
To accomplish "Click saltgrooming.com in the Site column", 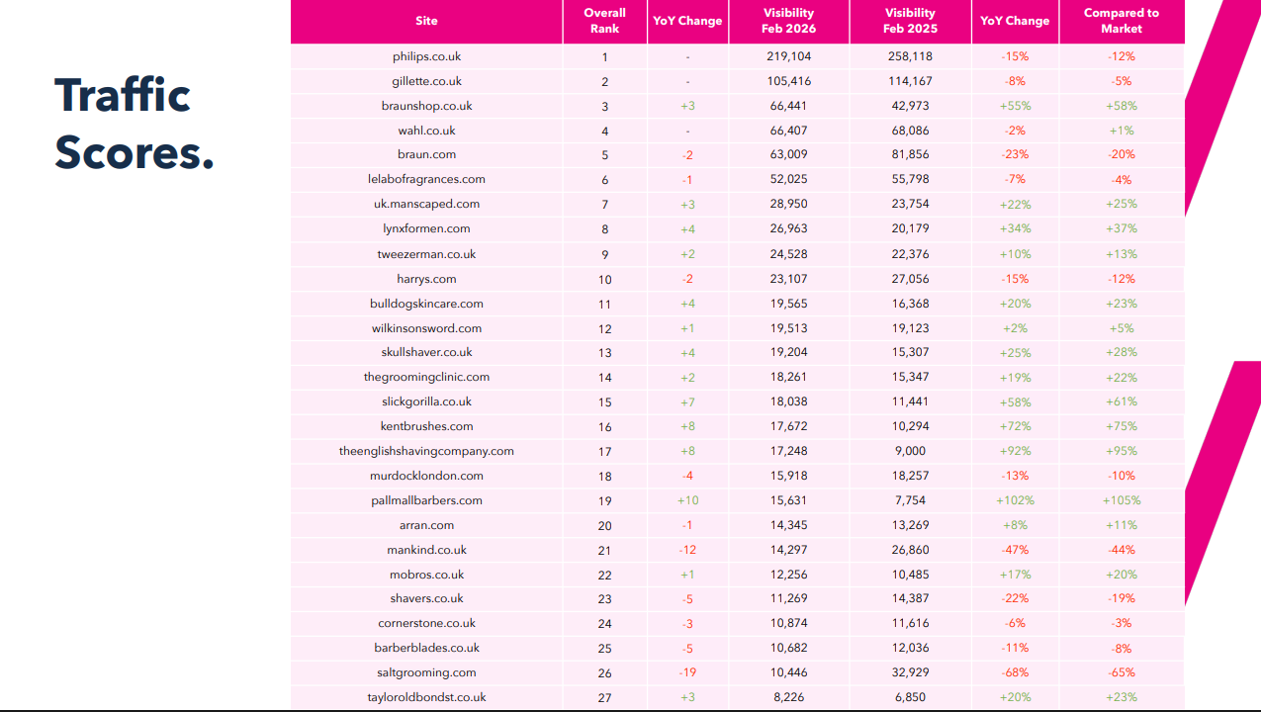I will point(426,672).
